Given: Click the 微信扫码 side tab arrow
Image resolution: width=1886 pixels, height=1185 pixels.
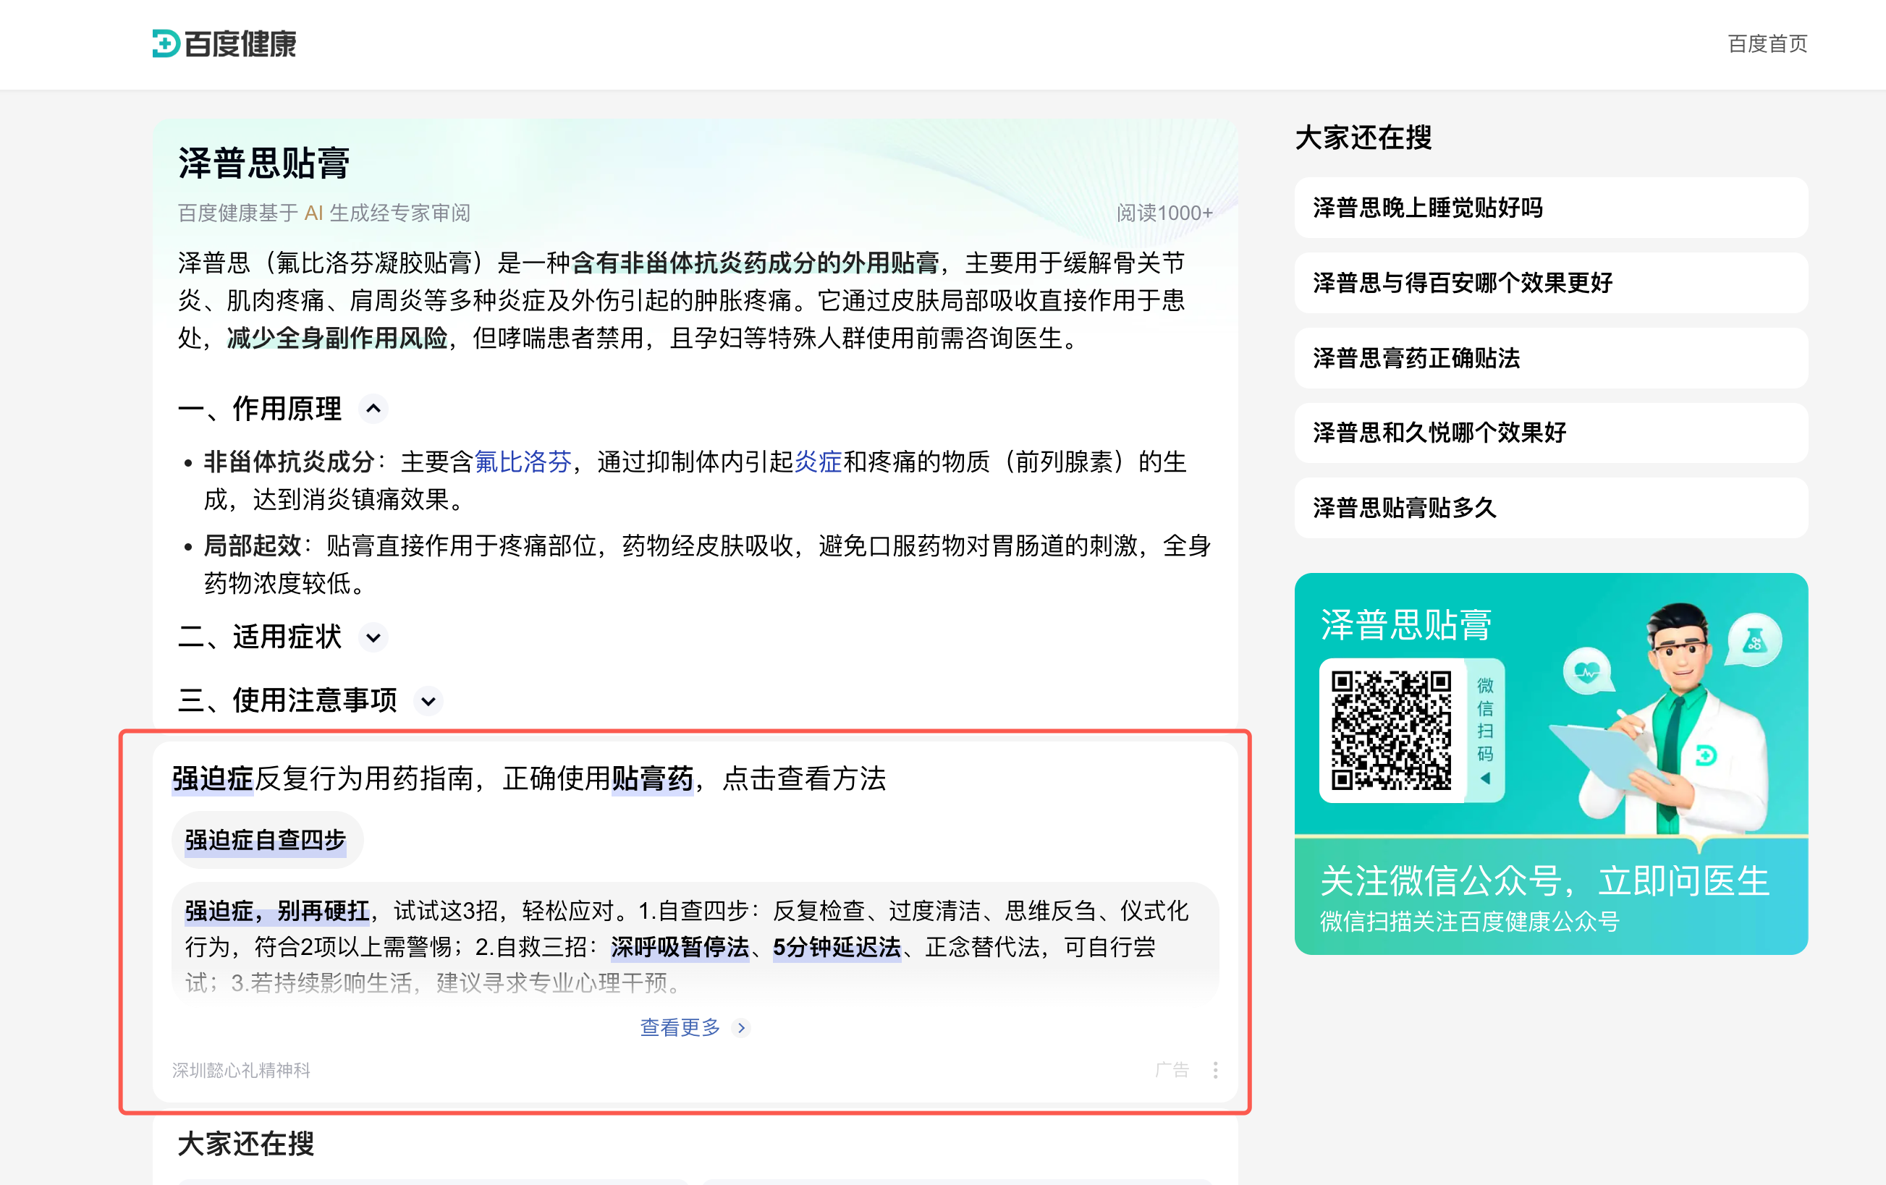Looking at the screenshot, I should tap(1484, 778).
